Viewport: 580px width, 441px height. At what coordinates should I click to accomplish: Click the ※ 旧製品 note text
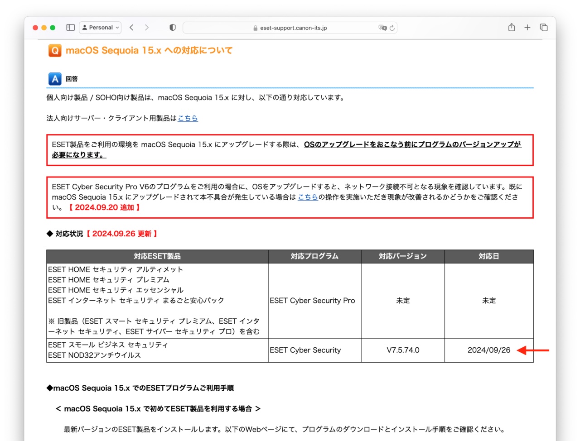click(x=154, y=326)
